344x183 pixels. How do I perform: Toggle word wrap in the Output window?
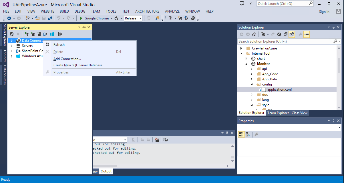[x=166, y=140]
